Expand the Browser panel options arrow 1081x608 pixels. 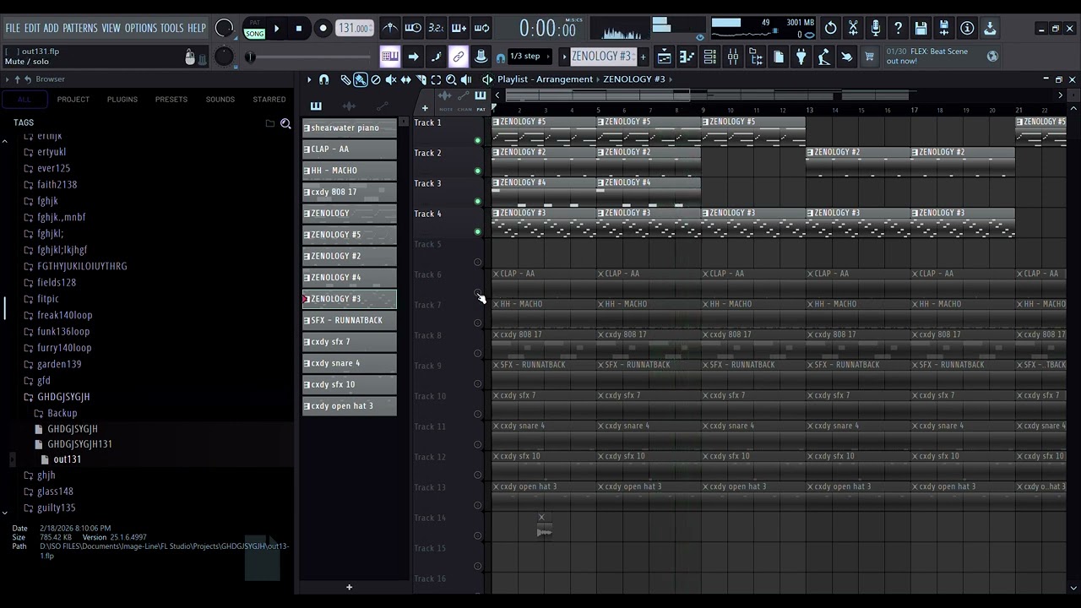pyautogui.click(x=7, y=79)
